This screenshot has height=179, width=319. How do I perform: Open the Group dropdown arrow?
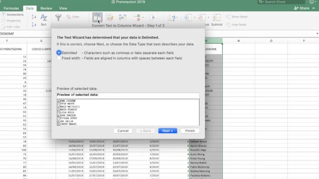(194, 17)
